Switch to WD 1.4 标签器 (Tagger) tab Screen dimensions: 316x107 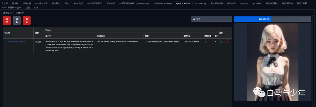(x=11, y=7)
